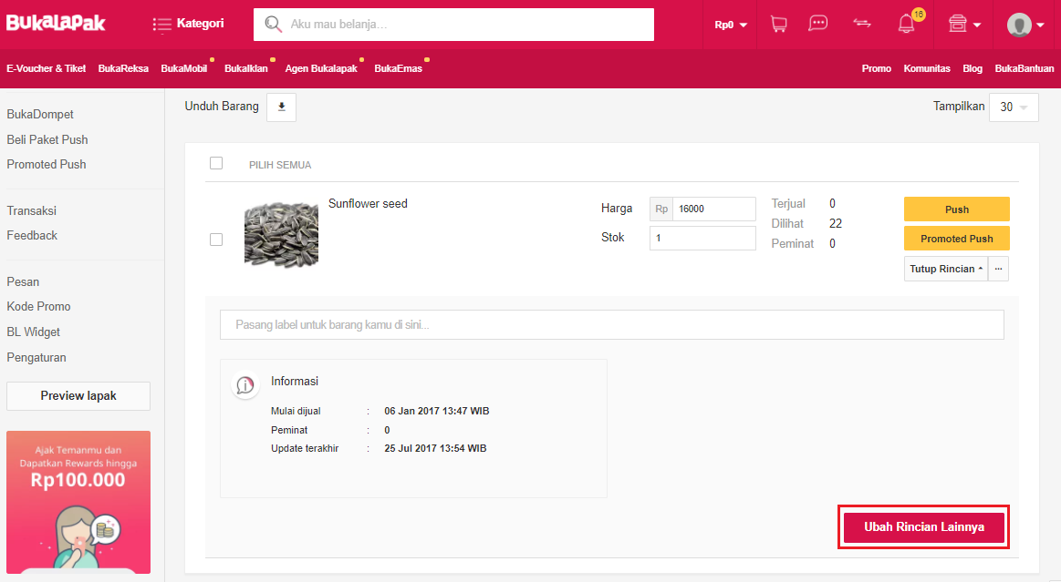
Task: Go to BukaMobil
Action: tap(184, 69)
